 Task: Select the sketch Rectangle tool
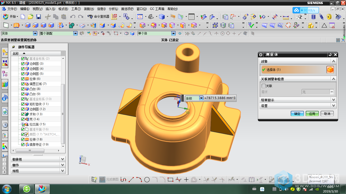click(x=170, y=180)
